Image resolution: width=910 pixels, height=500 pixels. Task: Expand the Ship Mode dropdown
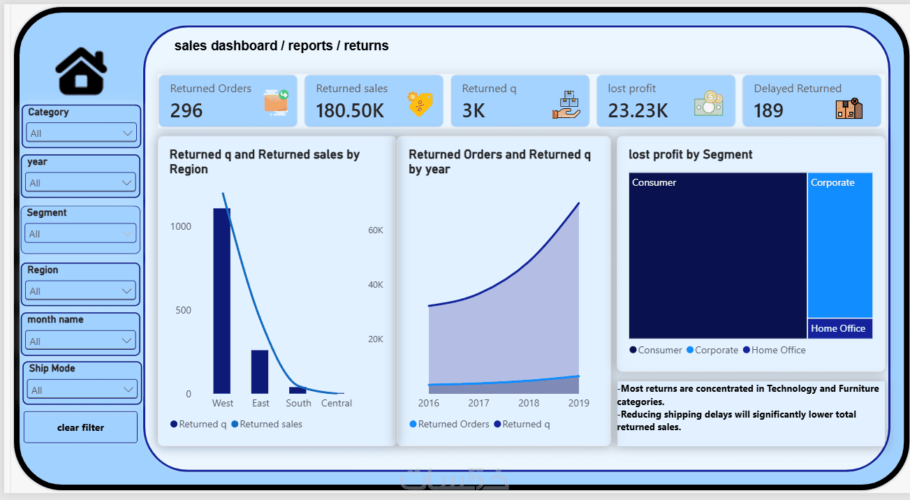pos(81,390)
